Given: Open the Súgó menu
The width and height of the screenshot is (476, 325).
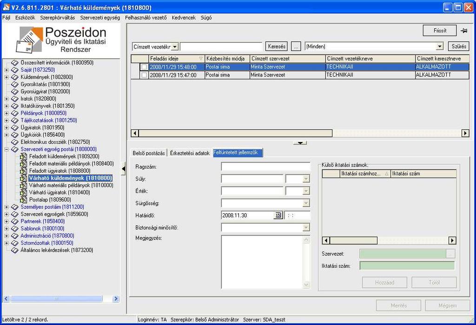Looking at the screenshot, I should 206,18.
